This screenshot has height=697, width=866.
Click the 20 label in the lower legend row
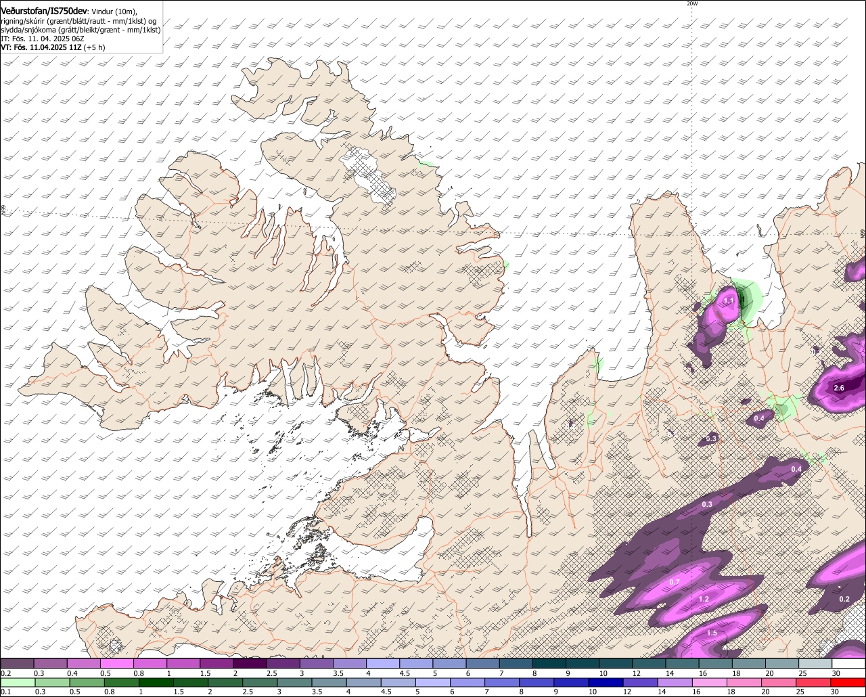point(765,692)
